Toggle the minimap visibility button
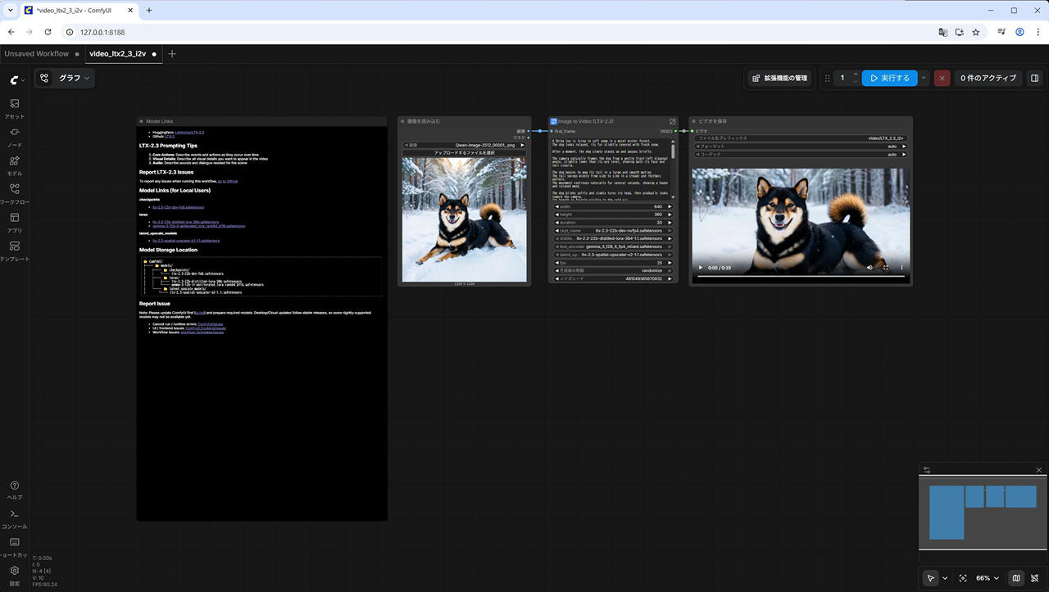 point(1016,578)
